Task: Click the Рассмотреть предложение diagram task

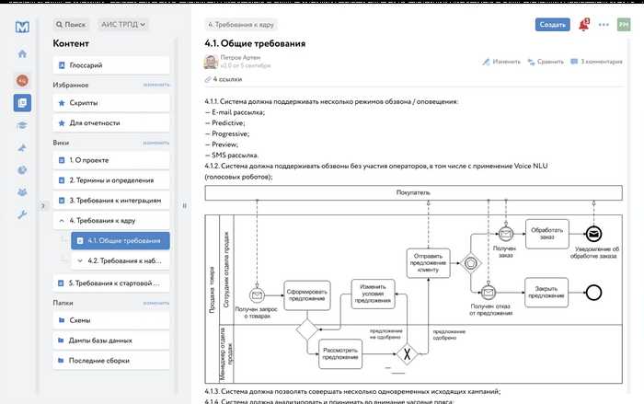Action: click(x=340, y=354)
